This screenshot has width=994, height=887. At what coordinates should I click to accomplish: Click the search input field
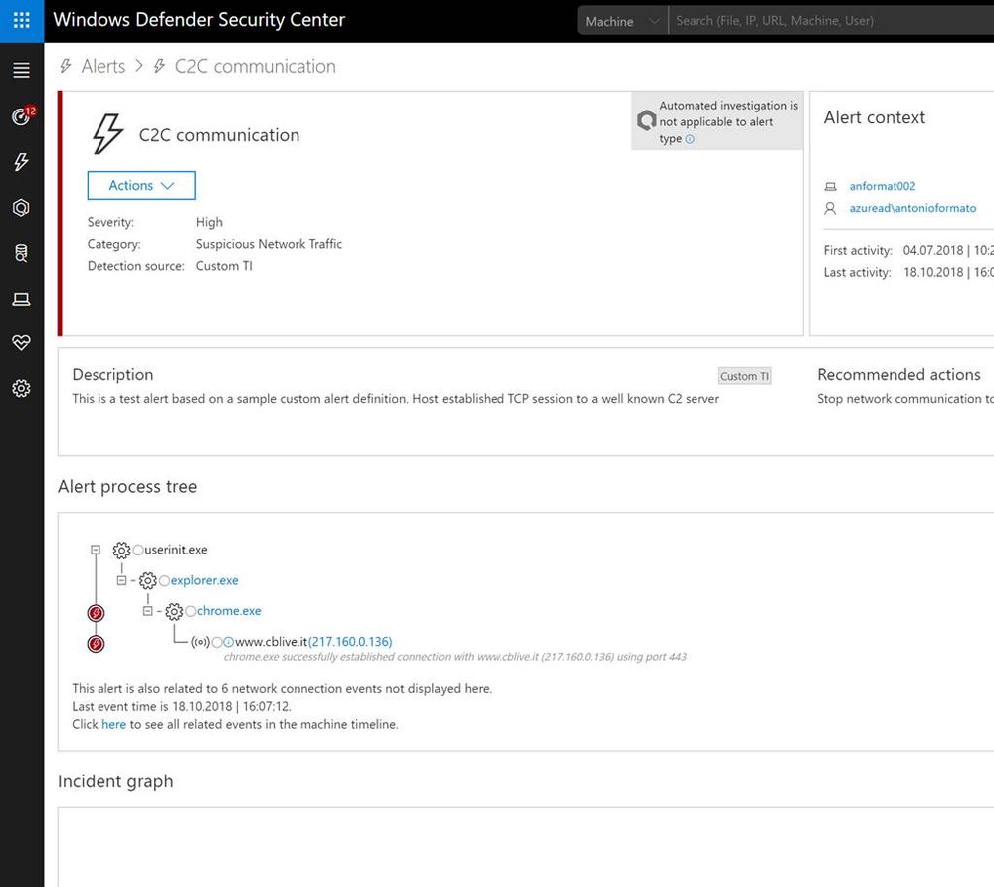826,21
